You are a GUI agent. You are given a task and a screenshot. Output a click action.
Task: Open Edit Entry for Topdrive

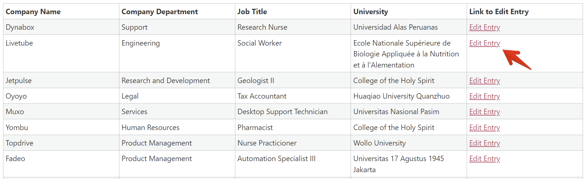pyautogui.click(x=484, y=143)
